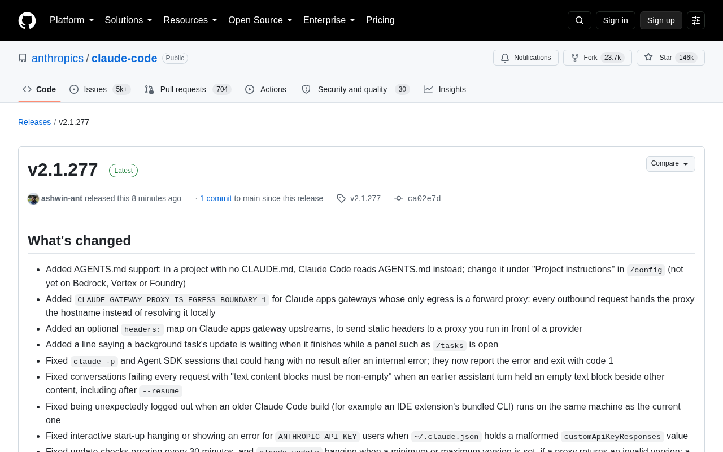Open the GitHub homepage logo

(x=27, y=20)
